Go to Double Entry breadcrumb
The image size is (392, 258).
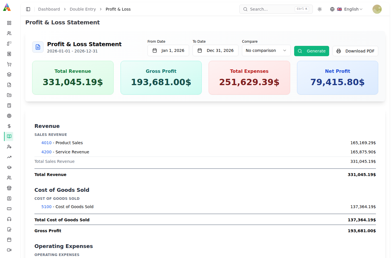point(83,9)
